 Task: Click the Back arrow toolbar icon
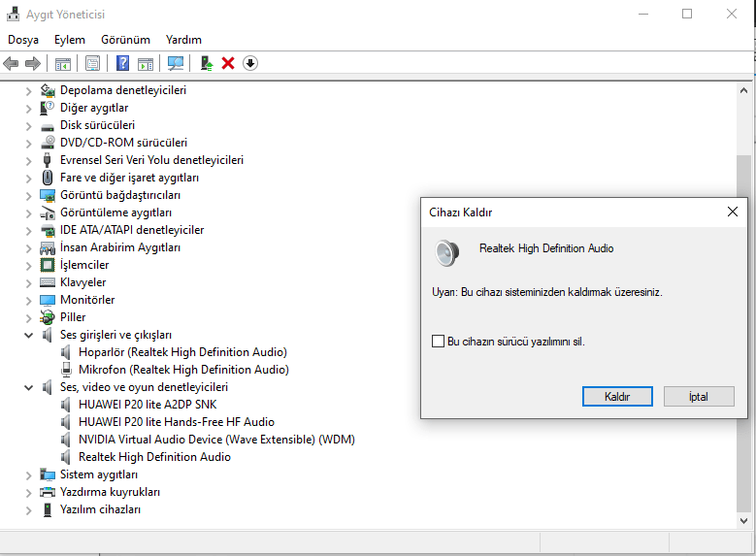(x=11, y=63)
